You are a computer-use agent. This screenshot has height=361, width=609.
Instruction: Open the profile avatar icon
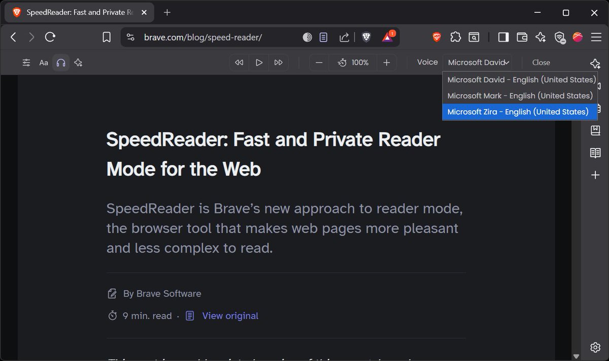[x=578, y=37]
